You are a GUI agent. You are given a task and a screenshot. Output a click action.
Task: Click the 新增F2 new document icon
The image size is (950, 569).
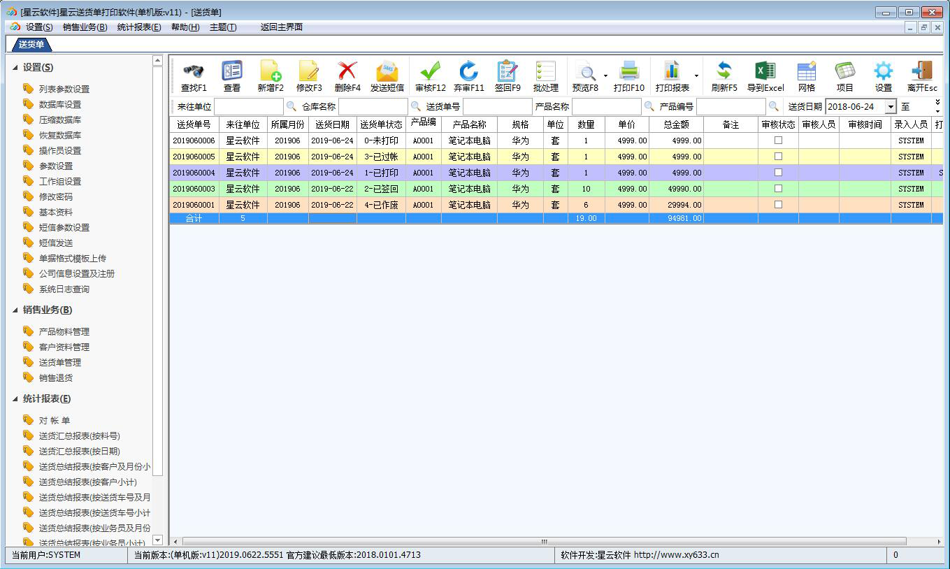(x=271, y=71)
